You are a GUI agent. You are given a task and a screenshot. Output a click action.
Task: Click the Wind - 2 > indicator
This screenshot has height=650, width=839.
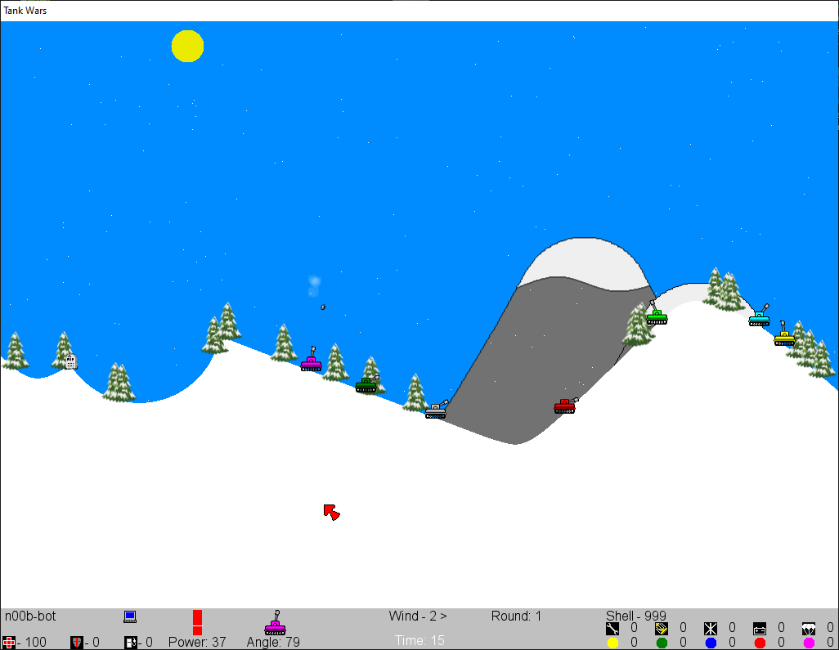[418, 616]
